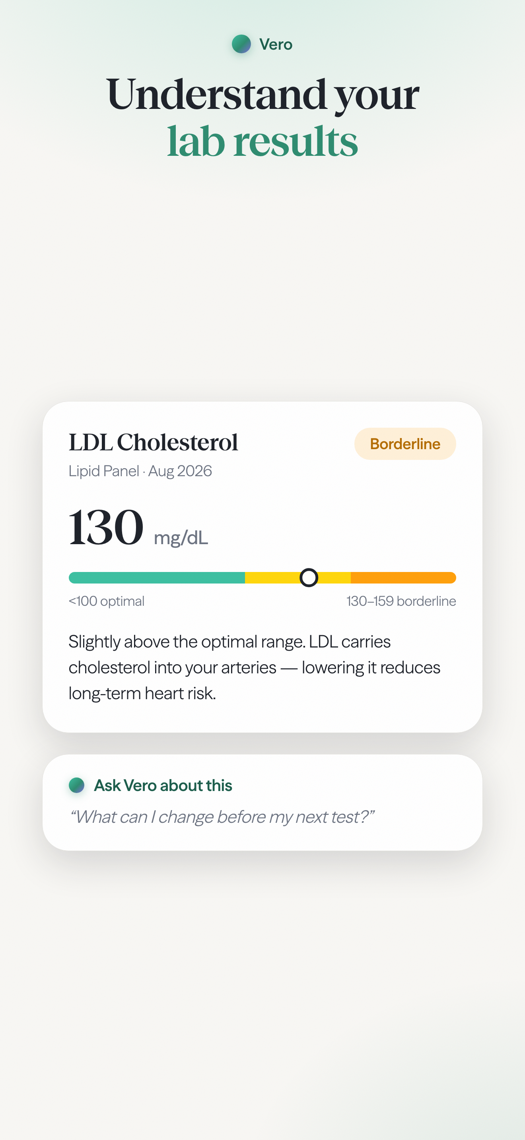Tap the Vero brand name text

point(276,44)
